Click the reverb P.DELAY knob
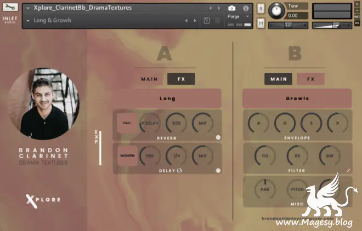The height and width of the screenshot is (231, 362). 150,123
